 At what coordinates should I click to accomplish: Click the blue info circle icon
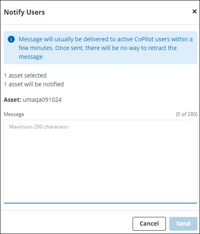(x=11, y=39)
